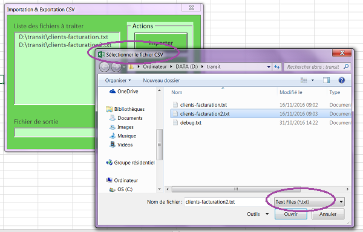This screenshot has height=232, width=363.
Task: Click the navigation pane scroll down arrow
Action: coord(159,189)
